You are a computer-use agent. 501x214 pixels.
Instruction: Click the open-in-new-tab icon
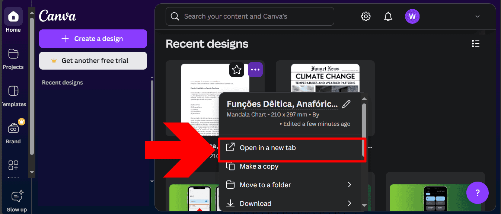(x=231, y=147)
